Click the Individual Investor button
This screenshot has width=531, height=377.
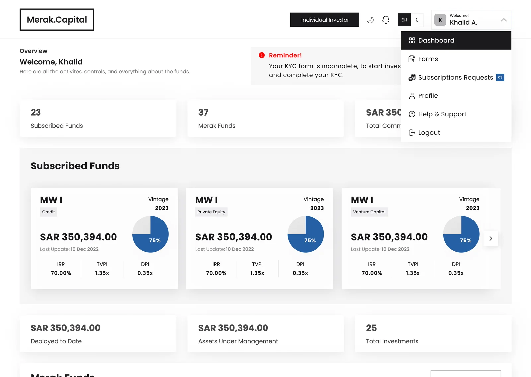click(x=325, y=20)
